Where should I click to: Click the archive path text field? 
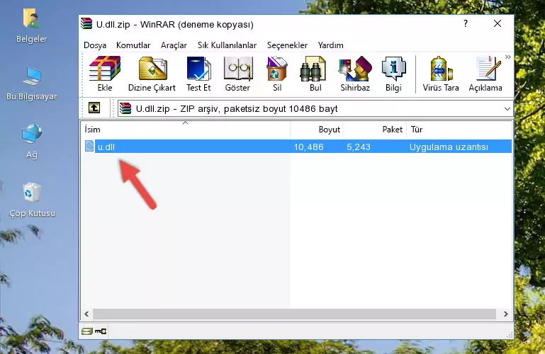pyautogui.click(x=315, y=108)
